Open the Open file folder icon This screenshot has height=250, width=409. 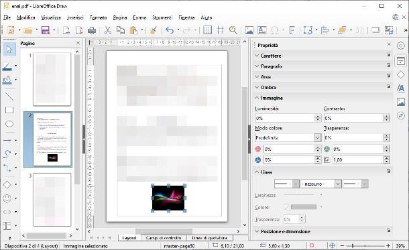click(x=28, y=30)
